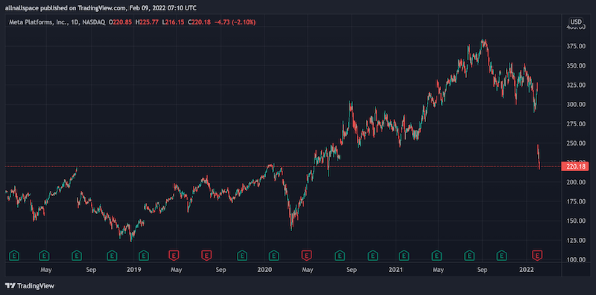Click the red 220.18 current price tag
Image resolution: width=596 pixels, height=295 pixels.
(x=575, y=166)
